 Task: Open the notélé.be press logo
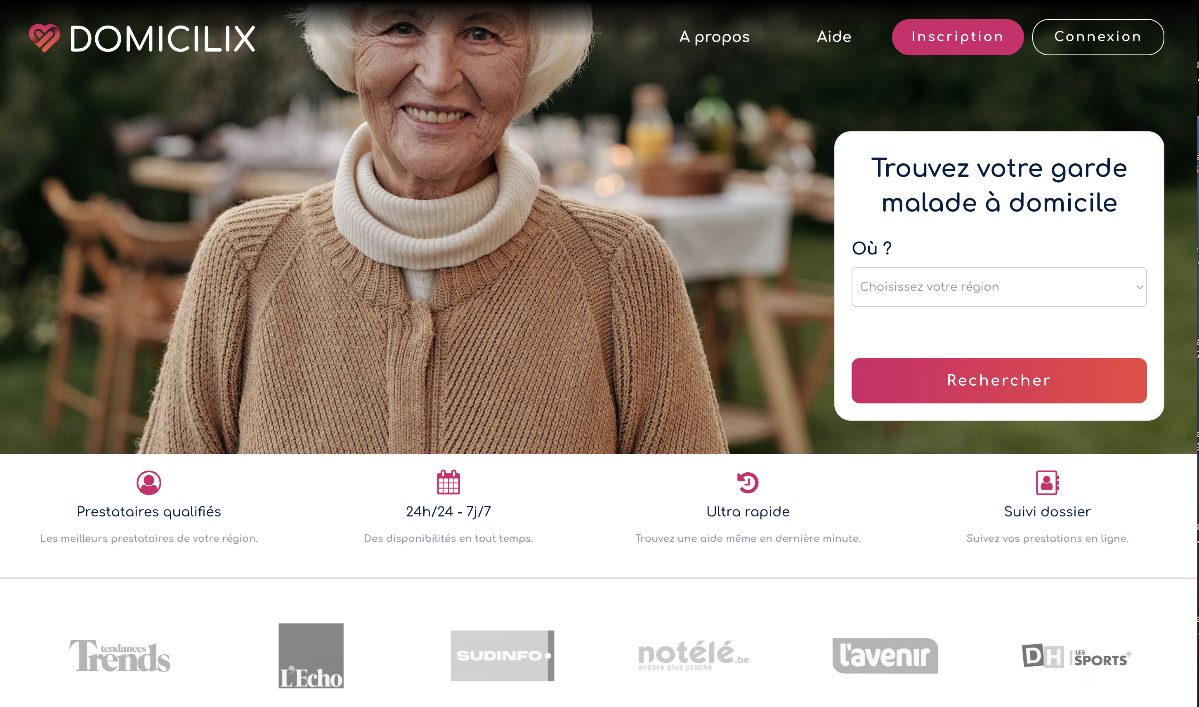pos(694,656)
